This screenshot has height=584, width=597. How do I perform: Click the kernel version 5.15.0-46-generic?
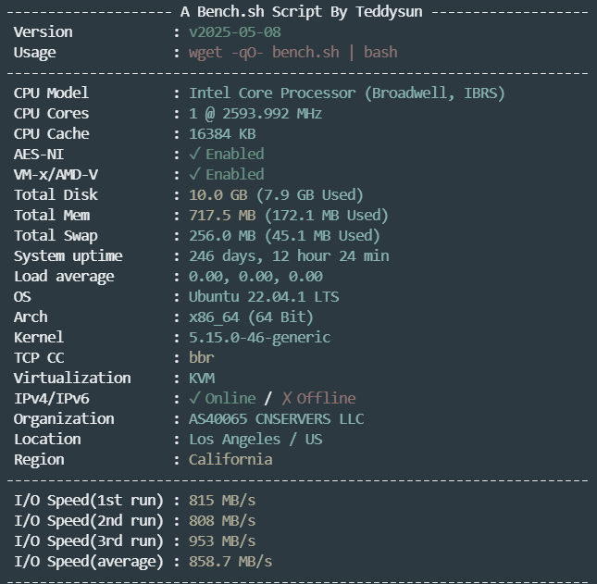(260, 337)
